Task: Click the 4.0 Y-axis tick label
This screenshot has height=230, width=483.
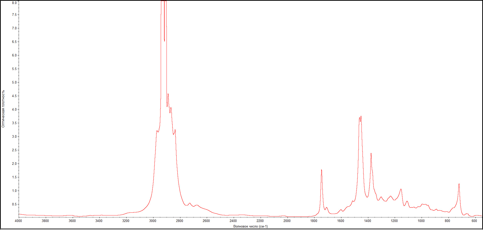Action: [14, 109]
